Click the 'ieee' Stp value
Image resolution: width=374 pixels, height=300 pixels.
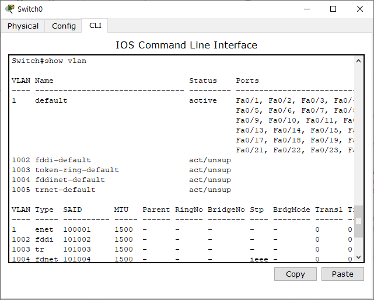[x=259, y=259]
